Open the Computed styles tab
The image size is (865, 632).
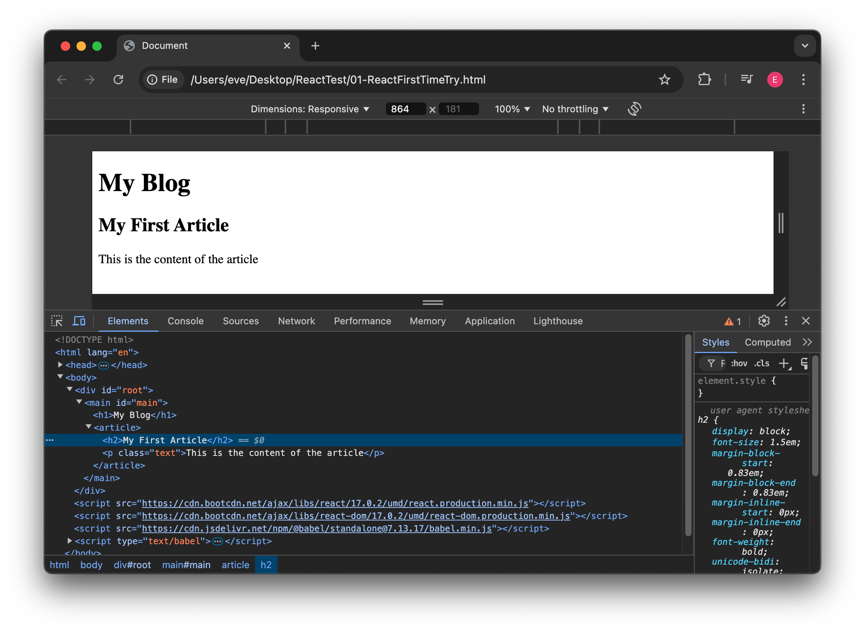click(767, 342)
